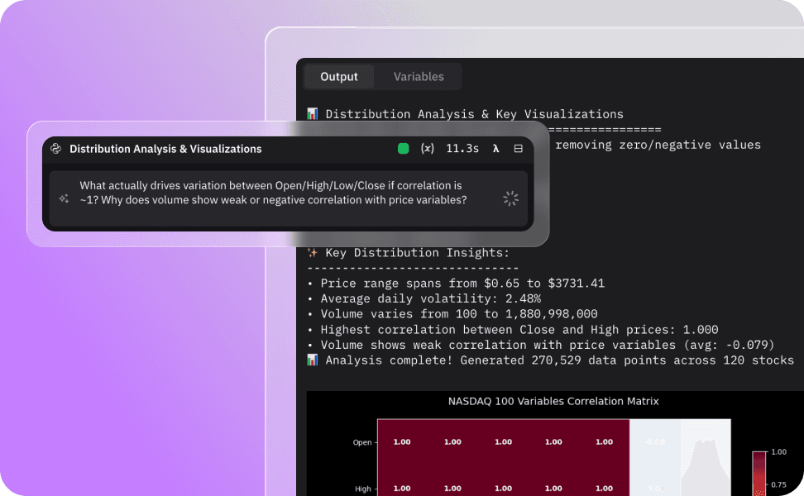The height and width of the screenshot is (496, 804).
Task: Click the chart icon on the Analysis complete line
Action: coord(312,360)
